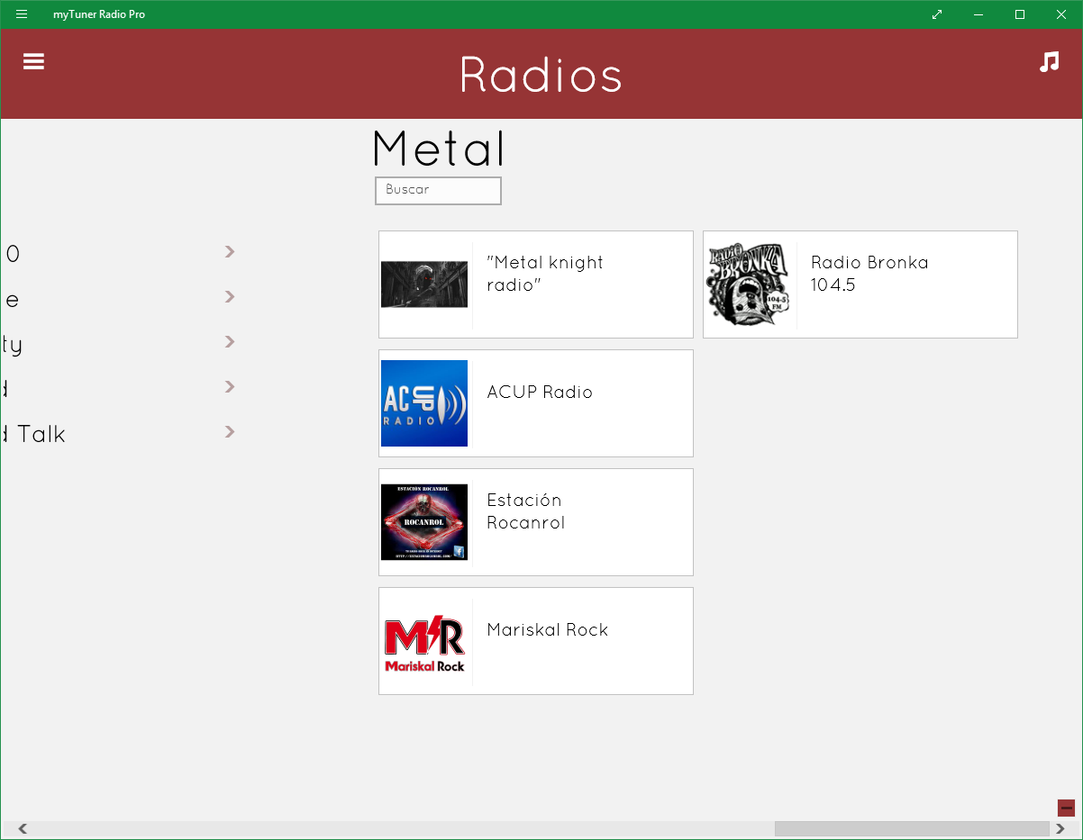Open the music note now-playing icon
Viewport: 1083px width, 840px height.
[x=1049, y=61]
